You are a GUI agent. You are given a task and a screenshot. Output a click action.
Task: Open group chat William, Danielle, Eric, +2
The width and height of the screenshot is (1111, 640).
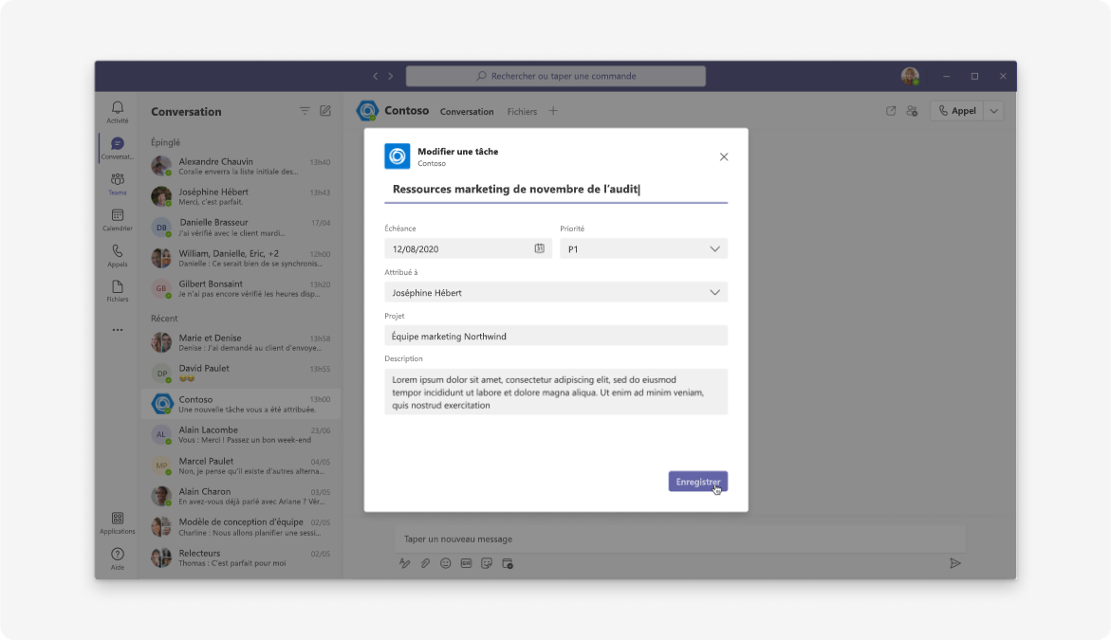coord(241,259)
